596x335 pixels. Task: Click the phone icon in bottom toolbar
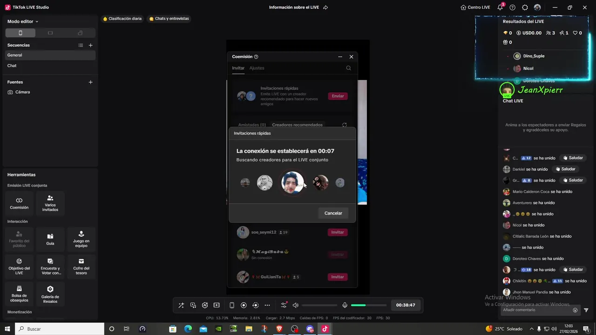coord(232,305)
